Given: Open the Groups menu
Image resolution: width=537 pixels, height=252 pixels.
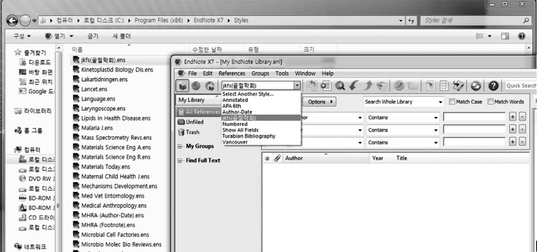Looking at the screenshot, I should click(261, 74).
